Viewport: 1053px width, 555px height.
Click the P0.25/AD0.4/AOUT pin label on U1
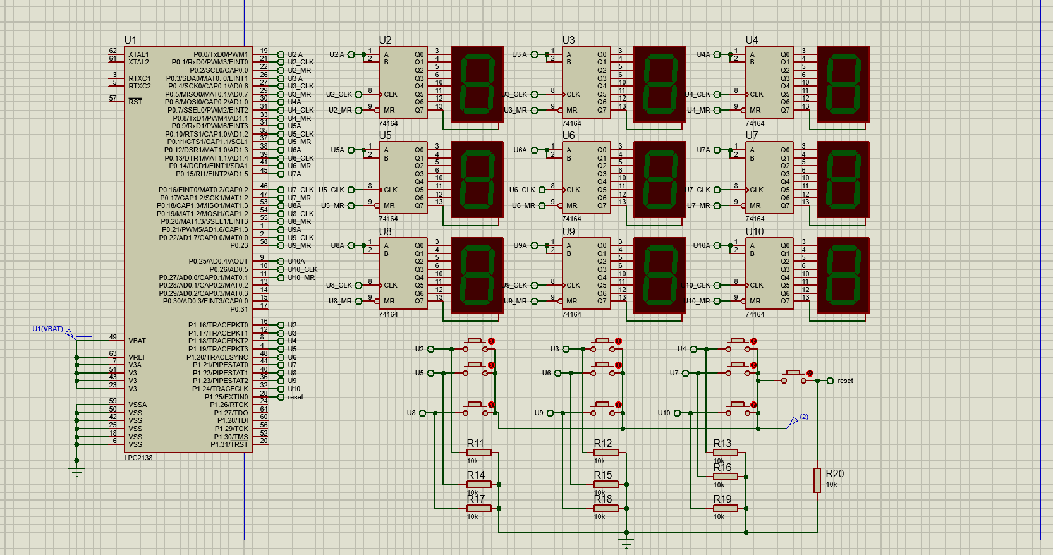click(x=218, y=261)
